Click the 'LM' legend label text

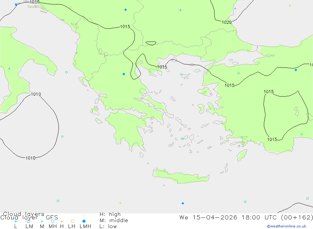29,227
